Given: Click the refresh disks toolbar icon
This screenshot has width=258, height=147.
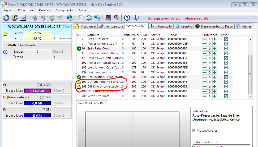Looking at the screenshot, I should [6, 17].
